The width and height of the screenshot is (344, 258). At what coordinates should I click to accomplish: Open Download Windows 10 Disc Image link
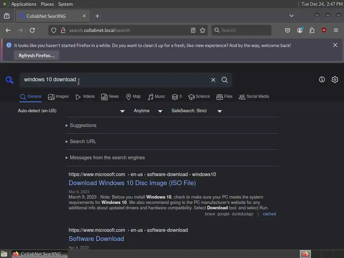coord(132,183)
